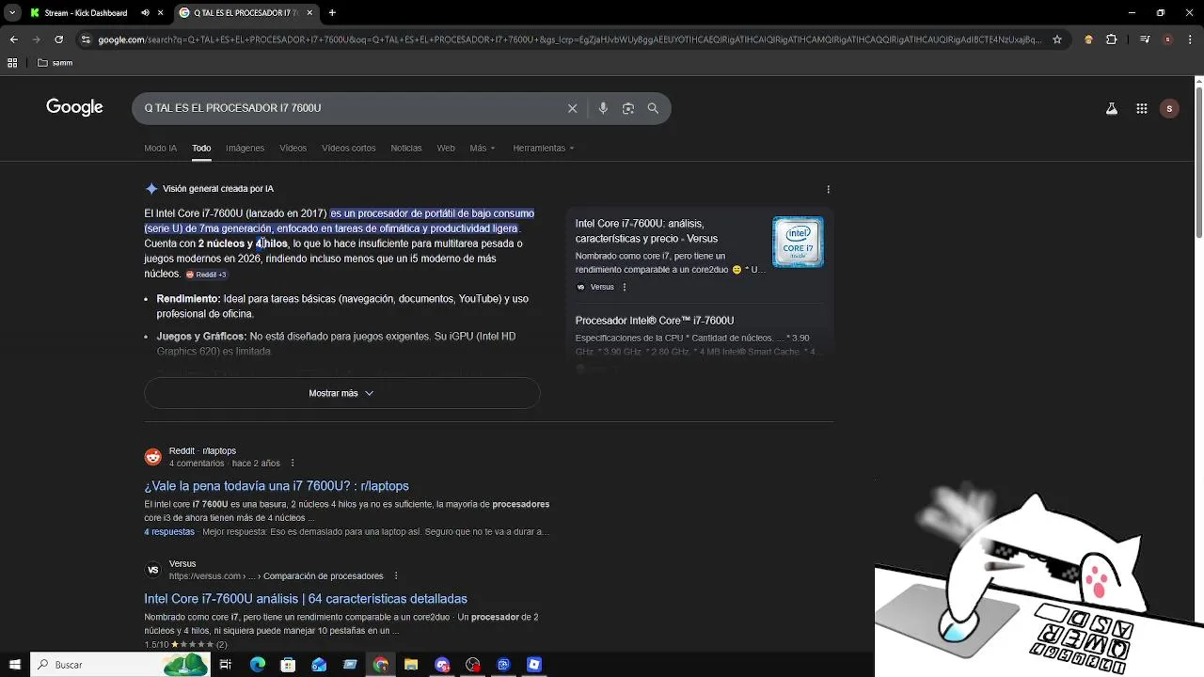Open the samm bookmarks folder
This screenshot has height=677, width=1204.
(55, 63)
